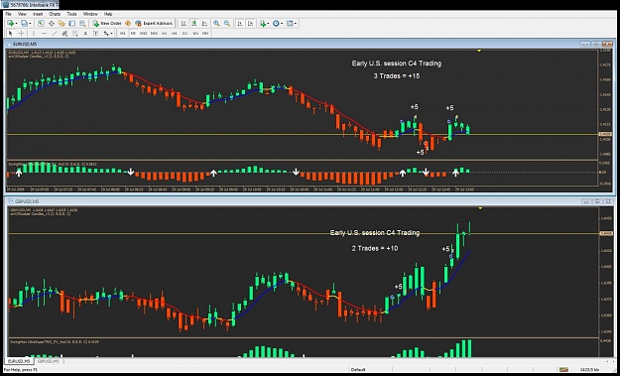Open the Strategy Tester icon

82,24
